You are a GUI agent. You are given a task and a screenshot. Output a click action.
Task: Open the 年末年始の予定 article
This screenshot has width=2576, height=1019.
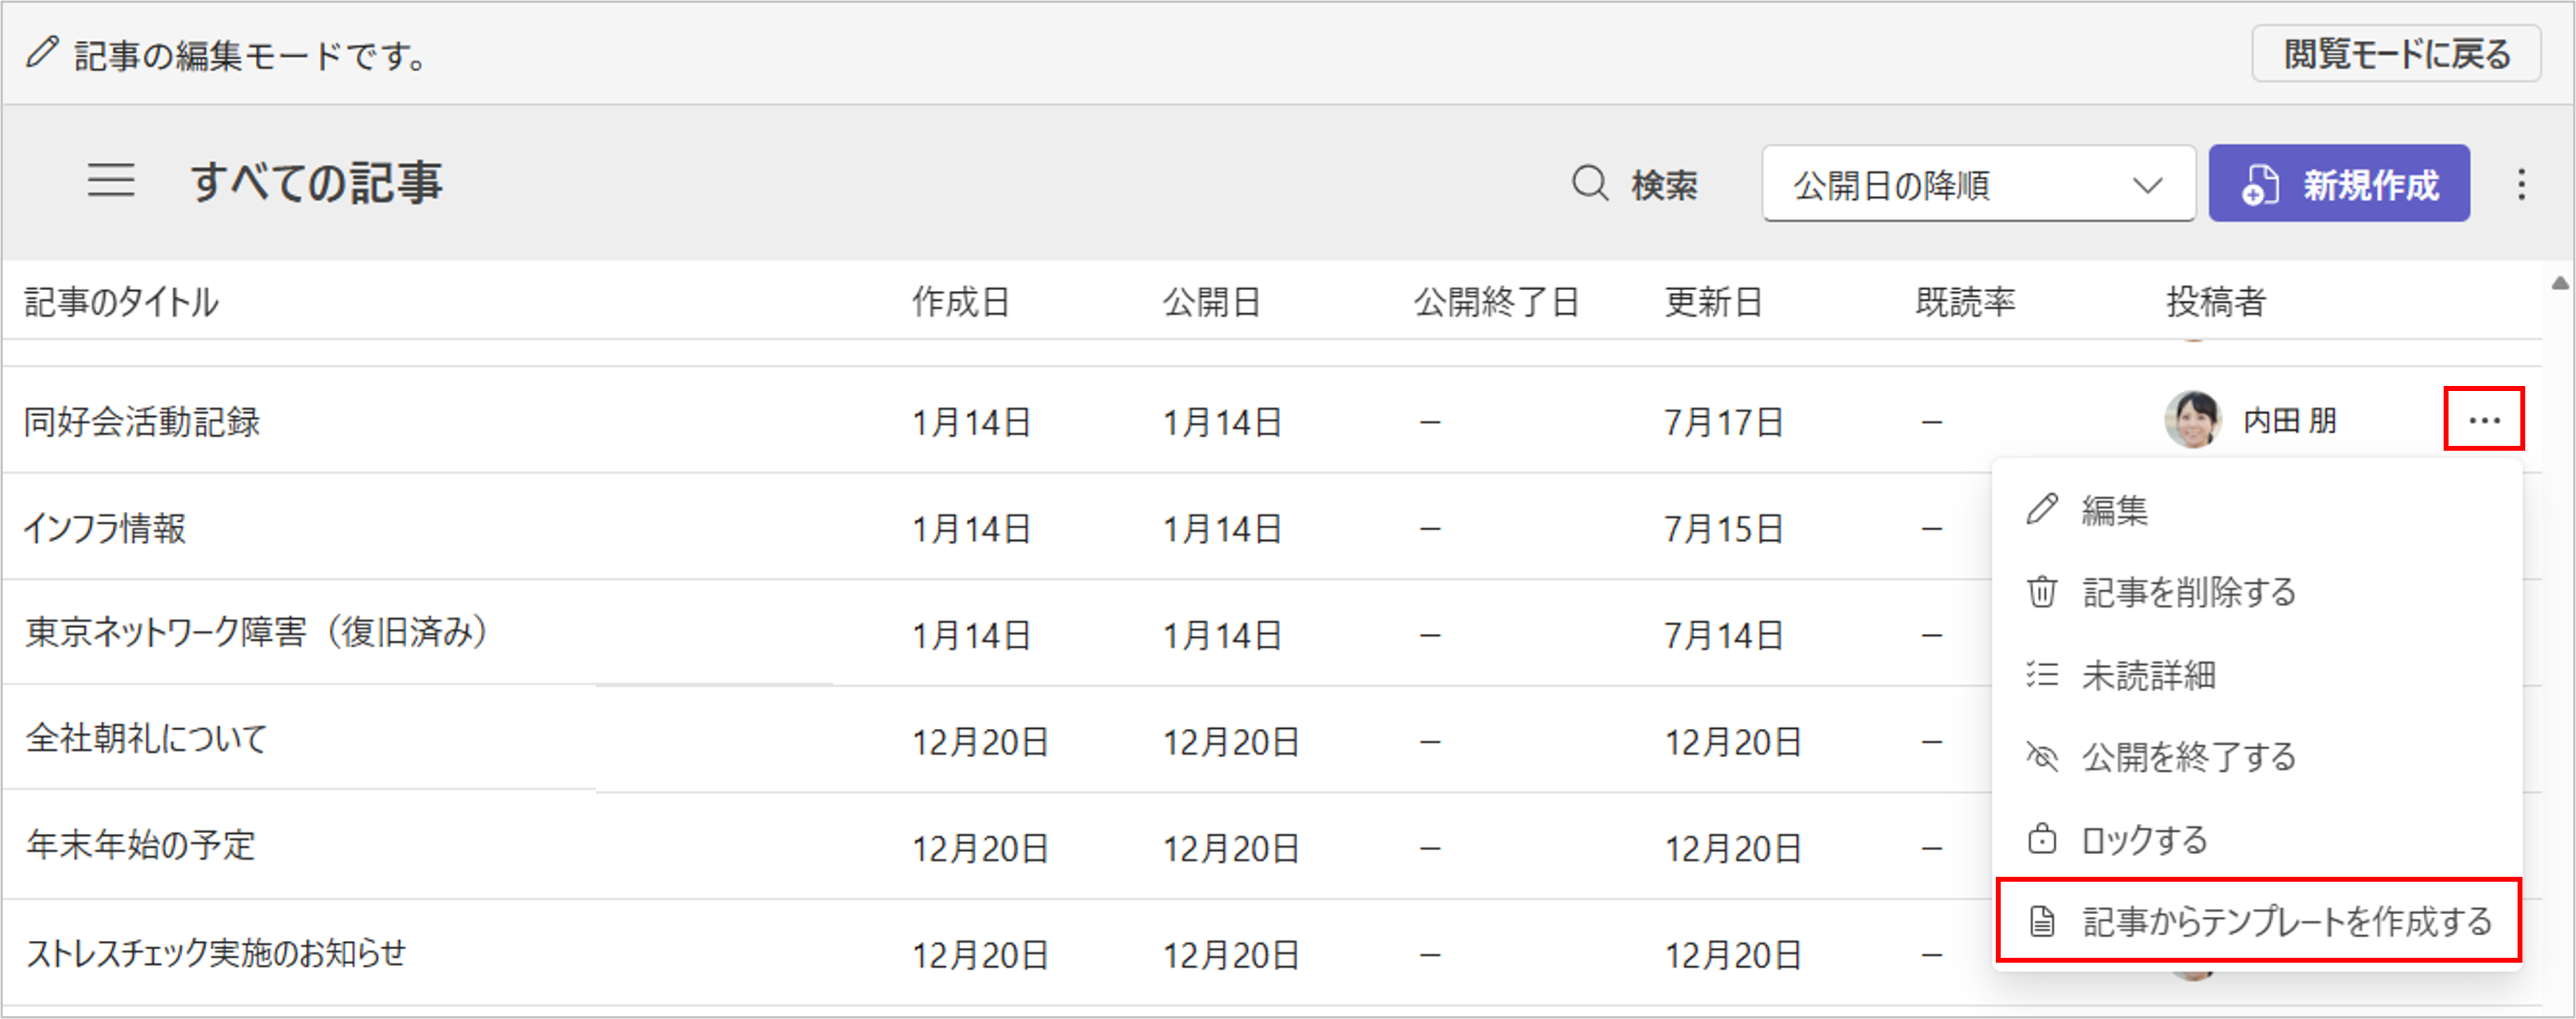click(141, 846)
